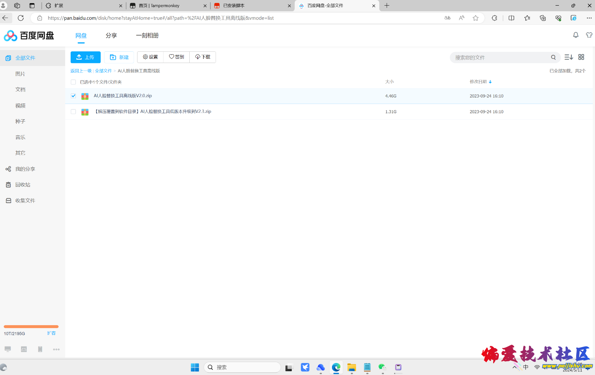Click the more options dots in sidebar footer

pyautogui.click(x=56, y=349)
